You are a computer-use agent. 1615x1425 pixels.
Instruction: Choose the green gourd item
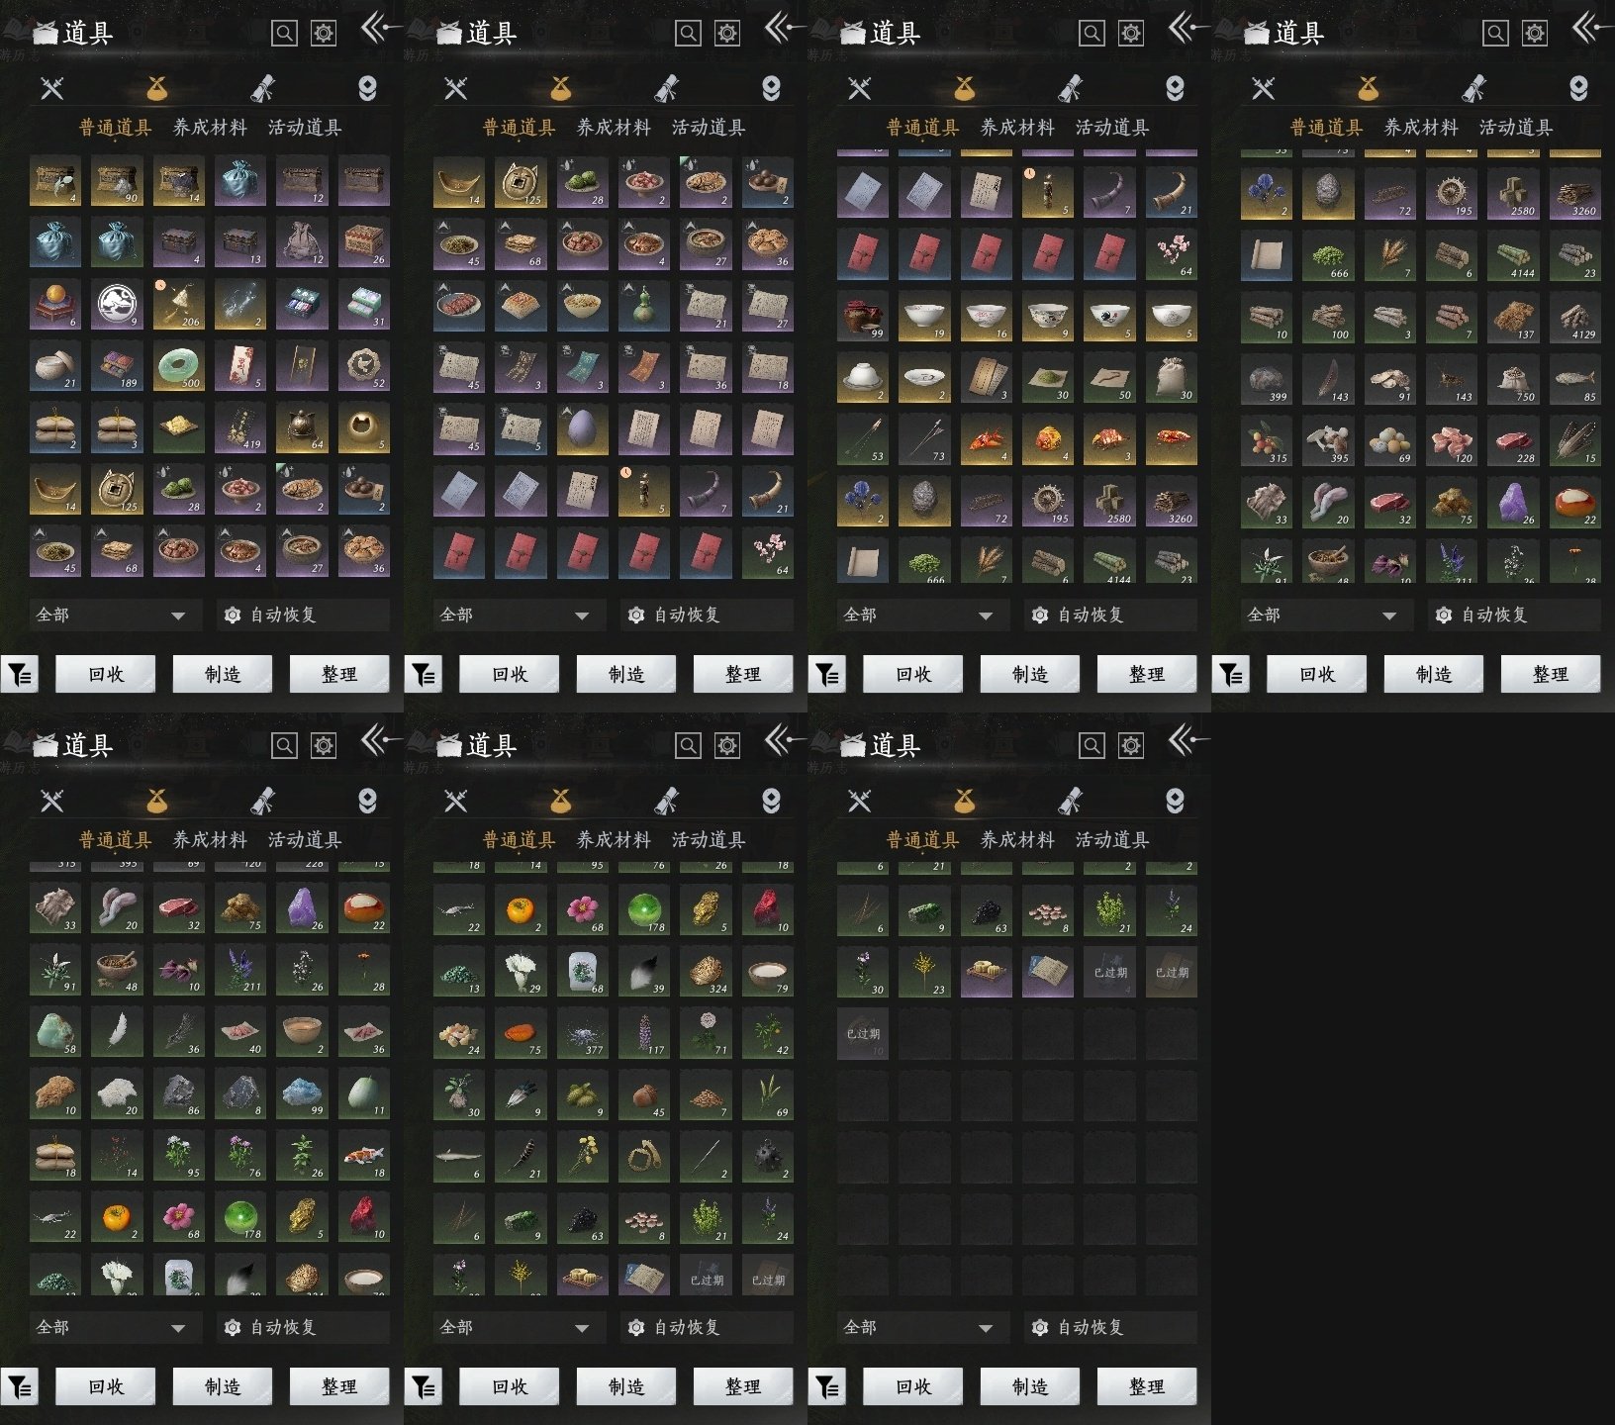pos(644,305)
